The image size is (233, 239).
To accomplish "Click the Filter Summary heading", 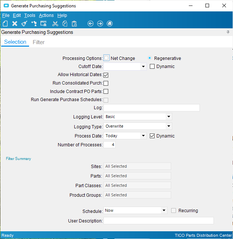I will point(18,159).
